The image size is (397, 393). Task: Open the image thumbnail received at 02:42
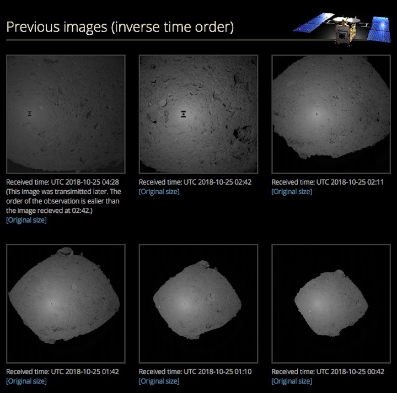click(x=198, y=114)
